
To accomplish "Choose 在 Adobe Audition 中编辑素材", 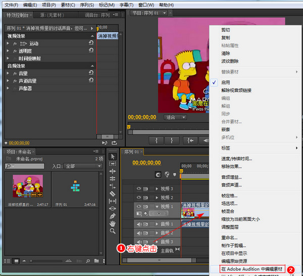I will point(252,269).
